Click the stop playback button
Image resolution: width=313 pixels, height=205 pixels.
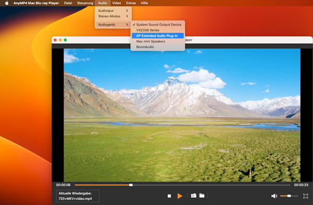[169, 196]
